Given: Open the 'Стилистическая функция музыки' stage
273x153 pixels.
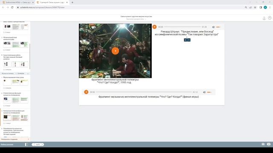Looking at the screenshot, I should coord(12,94).
